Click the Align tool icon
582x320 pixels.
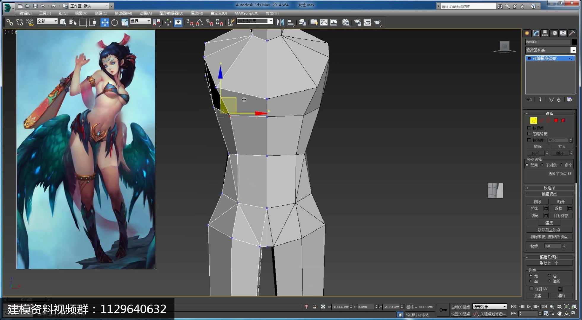tap(290, 22)
